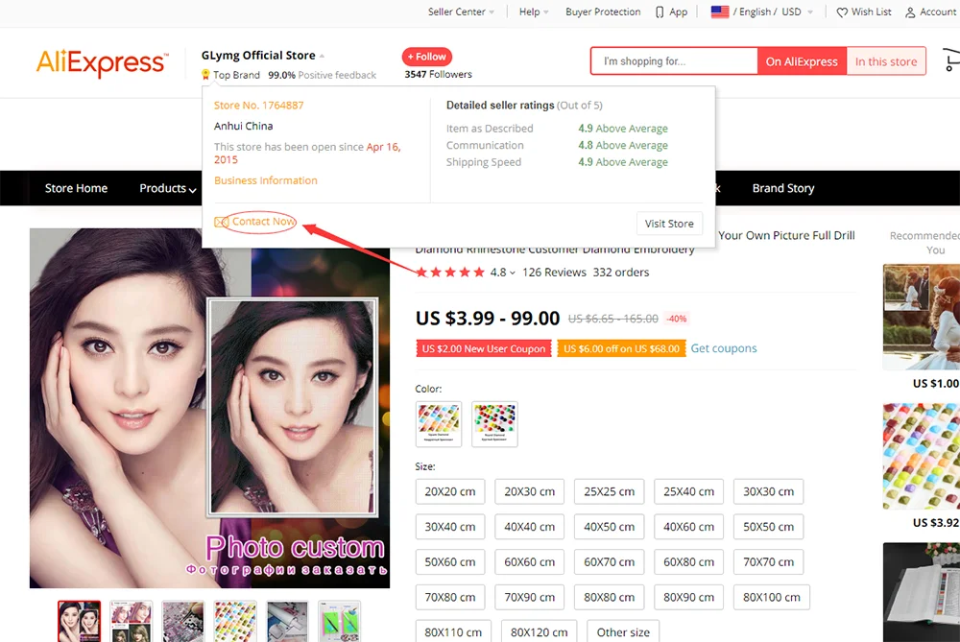
Task: Open the Brand Story tab
Action: [783, 188]
